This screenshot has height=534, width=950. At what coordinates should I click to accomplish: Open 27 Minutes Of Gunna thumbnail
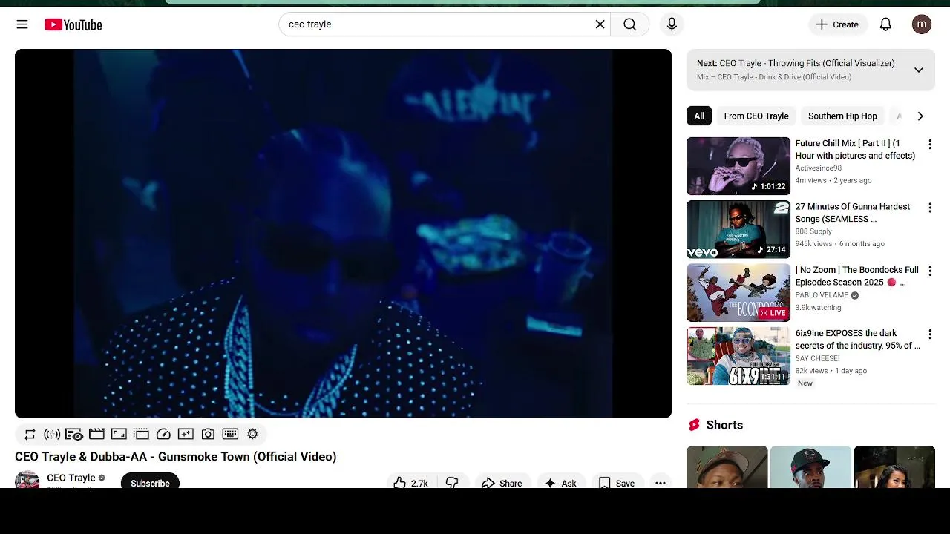pos(738,229)
